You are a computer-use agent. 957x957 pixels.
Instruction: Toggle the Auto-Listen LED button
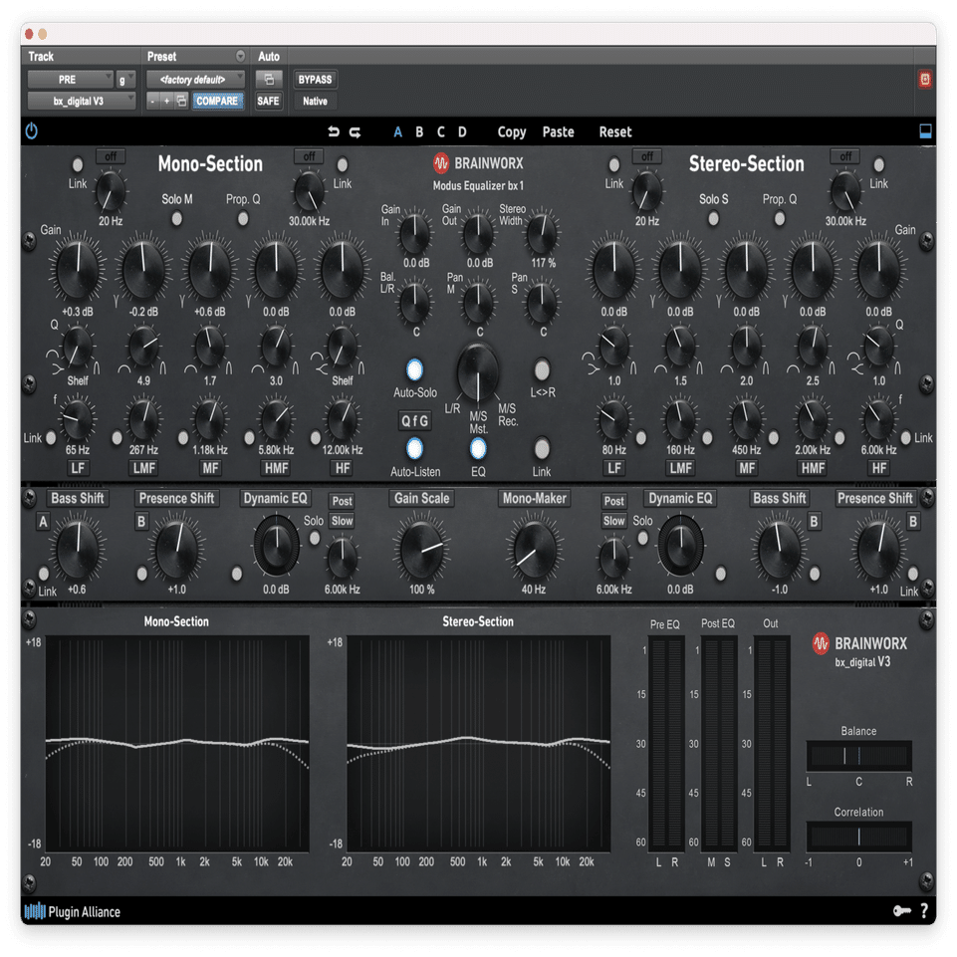414,448
